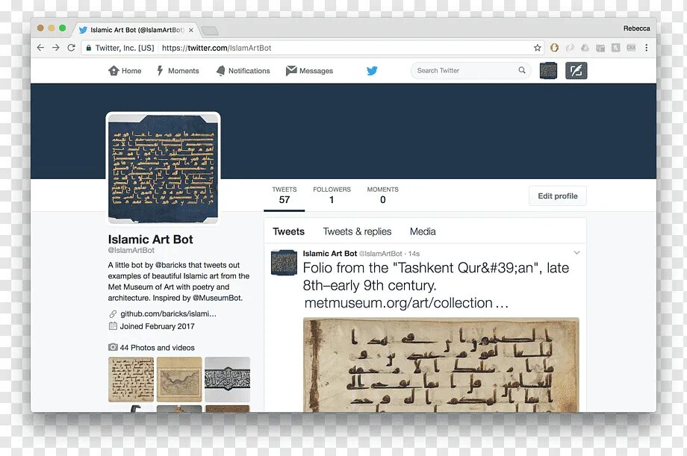Select the Tweets timeline tab
This screenshot has height=456, width=687.
click(x=288, y=231)
